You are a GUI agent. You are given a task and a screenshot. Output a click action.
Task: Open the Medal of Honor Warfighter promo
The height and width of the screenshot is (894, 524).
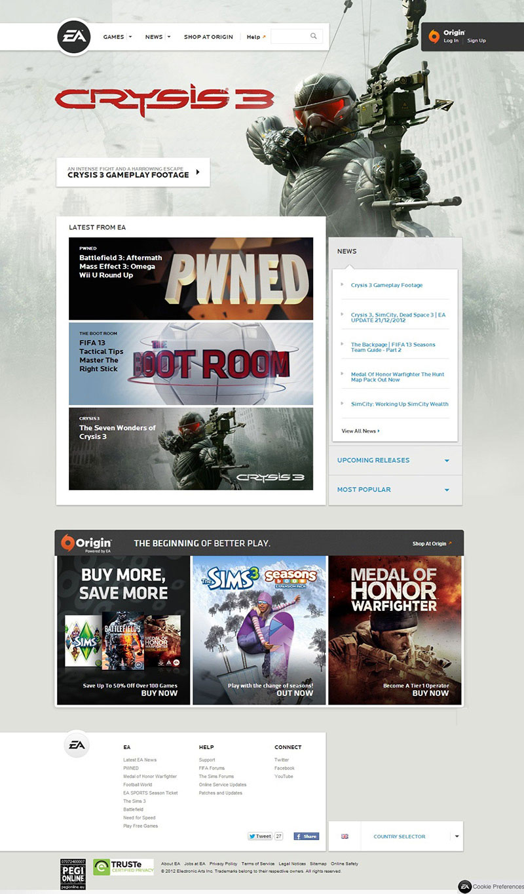[x=395, y=631]
